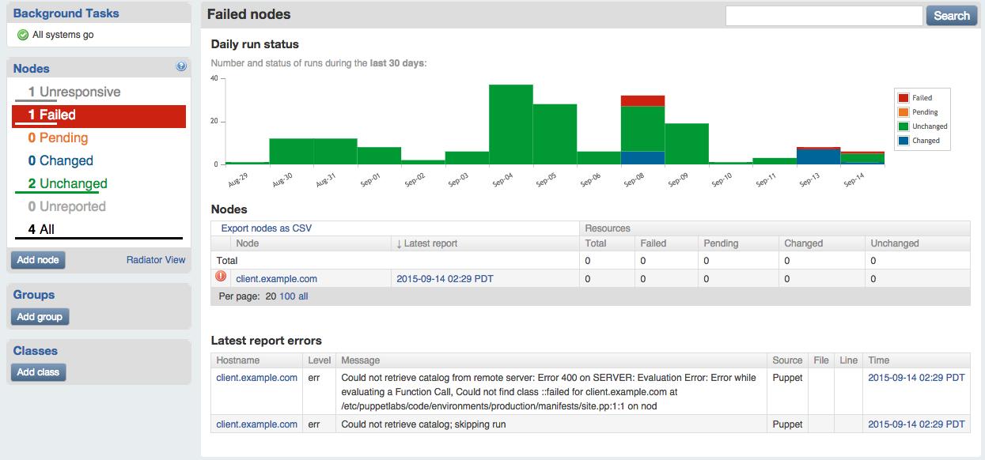Click the orange Pending legend swatch
The image size is (985, 460).
click(903, 112)
